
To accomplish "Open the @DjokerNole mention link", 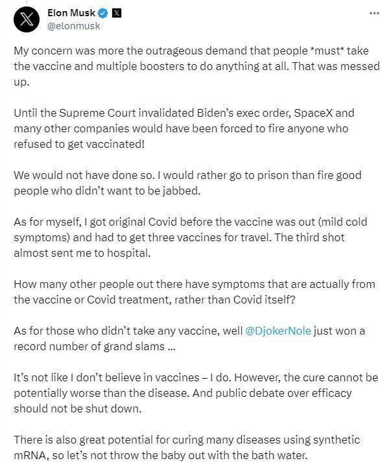I will point(278,331).
